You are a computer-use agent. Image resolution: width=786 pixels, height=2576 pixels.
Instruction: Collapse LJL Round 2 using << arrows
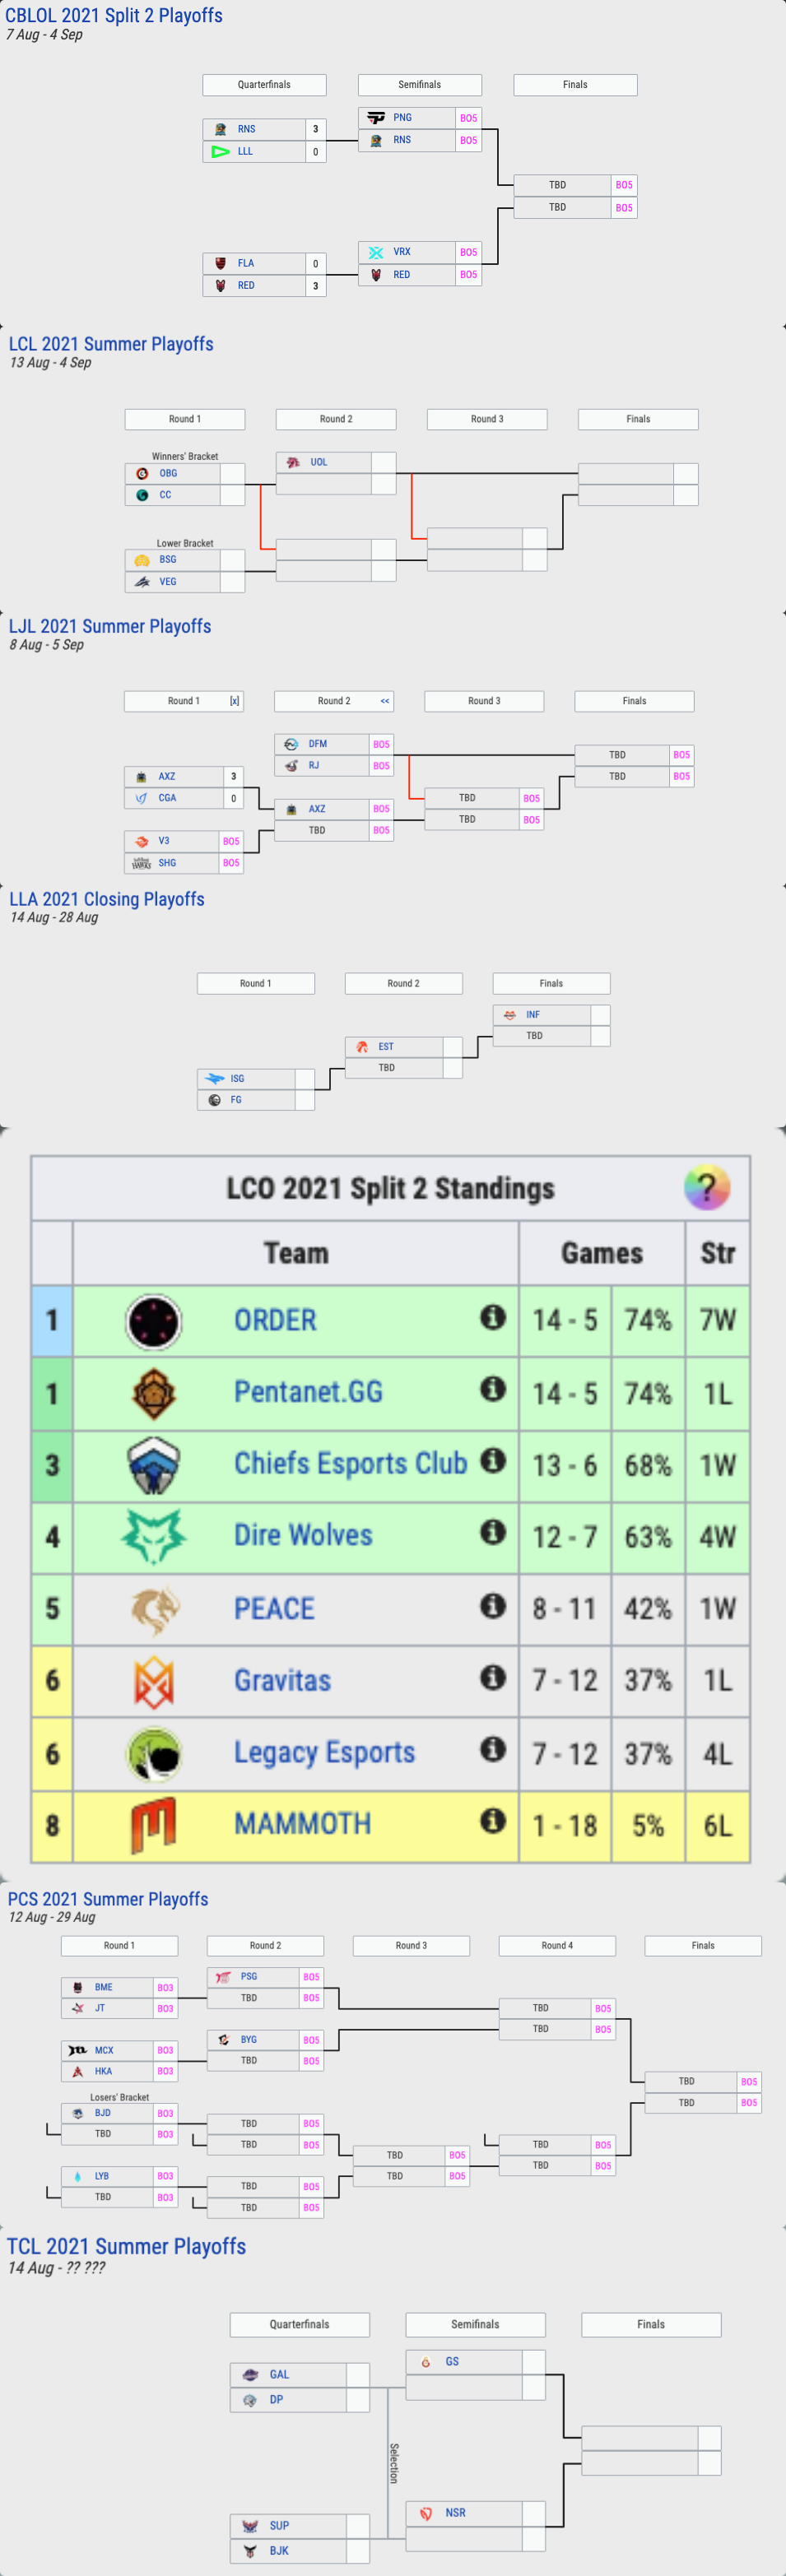pyautogui.click(x=385, y=701)
